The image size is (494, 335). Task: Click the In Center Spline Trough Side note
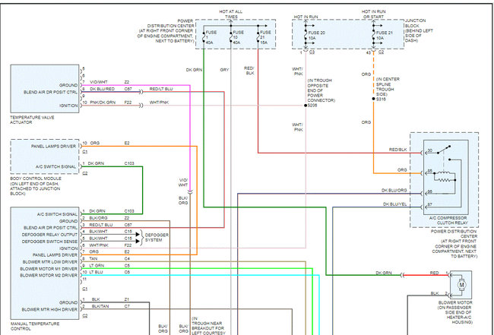pos(388,87)
